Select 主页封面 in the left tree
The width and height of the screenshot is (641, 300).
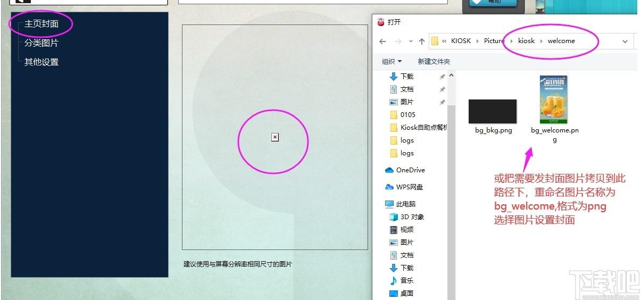pos(41,24)
